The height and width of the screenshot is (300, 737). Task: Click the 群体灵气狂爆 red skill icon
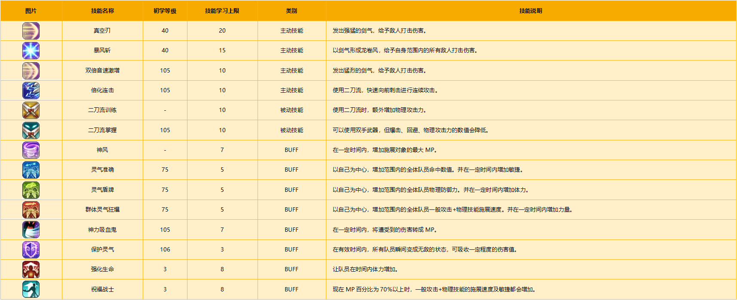[x=31, y=210]
